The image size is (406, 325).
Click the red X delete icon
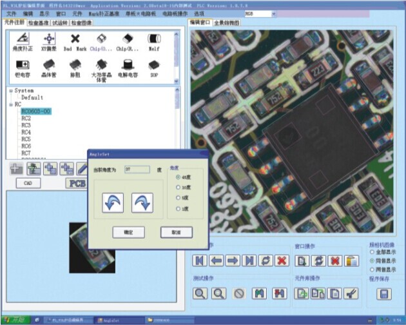point(281,261)
